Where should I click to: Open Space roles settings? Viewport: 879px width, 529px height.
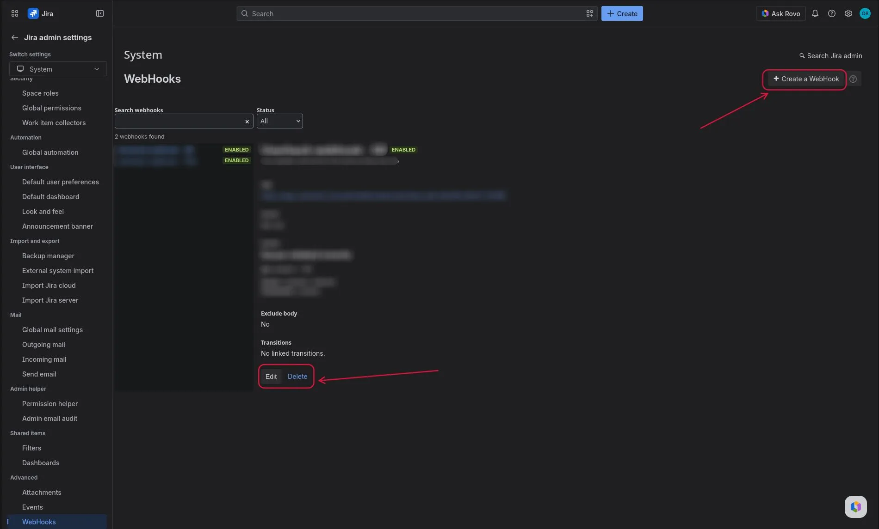(40, 93)
